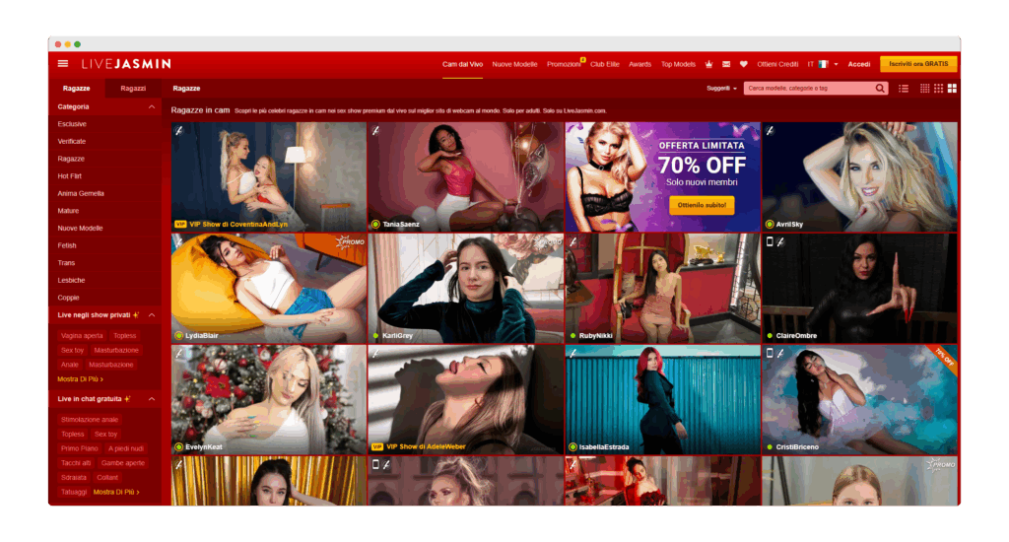Select the largest thumbnail grid icon
The image size is (1009, 542).
click(x=952, y=89)
